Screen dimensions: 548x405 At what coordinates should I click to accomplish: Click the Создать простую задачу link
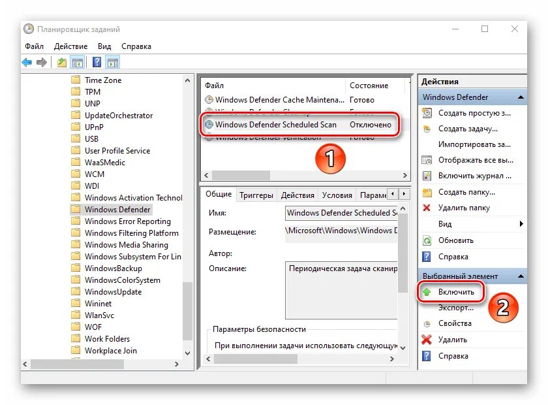474,113
